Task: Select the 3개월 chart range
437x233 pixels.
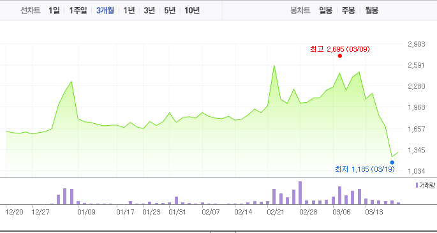Action: pos(105,11)
